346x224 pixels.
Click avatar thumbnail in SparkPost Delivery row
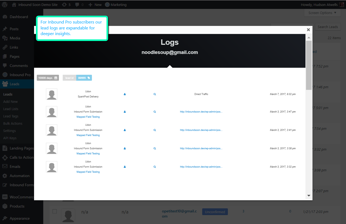click(x=52, y=94)
